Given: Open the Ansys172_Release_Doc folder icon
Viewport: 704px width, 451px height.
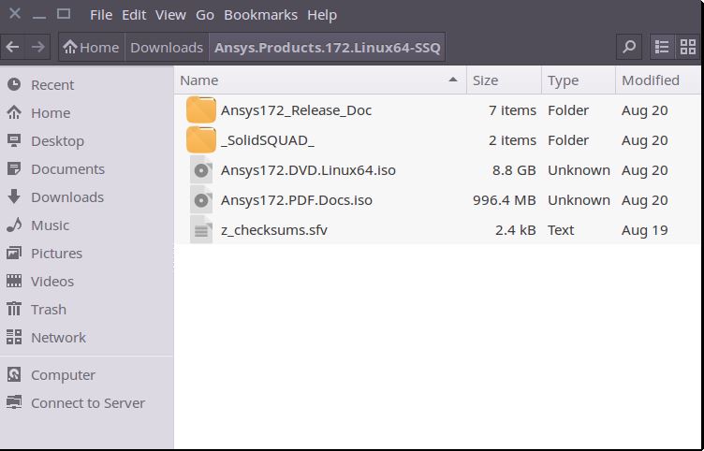Looking at the screenshot, I should click(201, 110).
